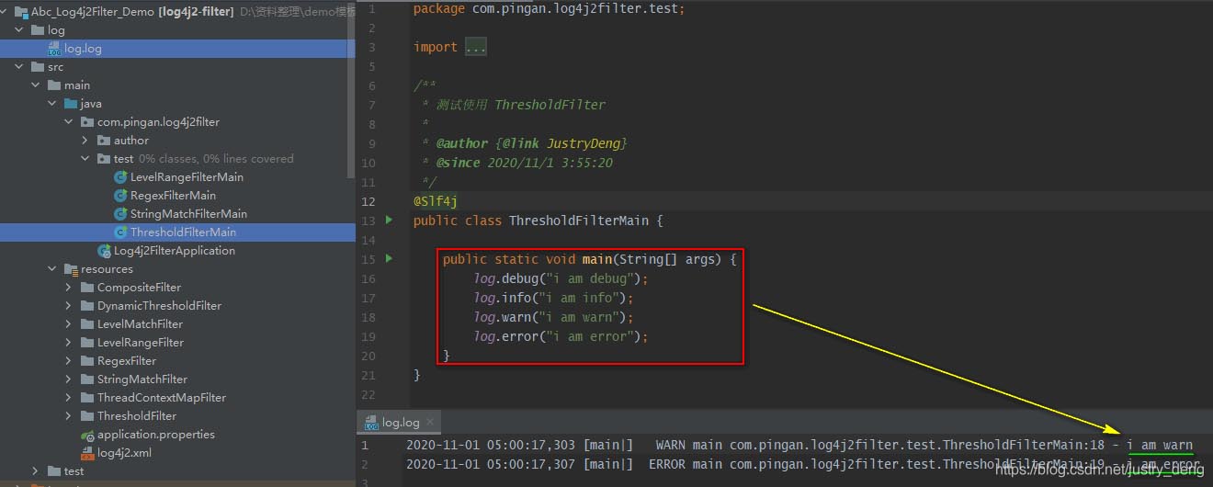Image resolution: width=1213 pixels, height=487 pixels.
Task: Click the main folder icon
Action: coord(54,85)
